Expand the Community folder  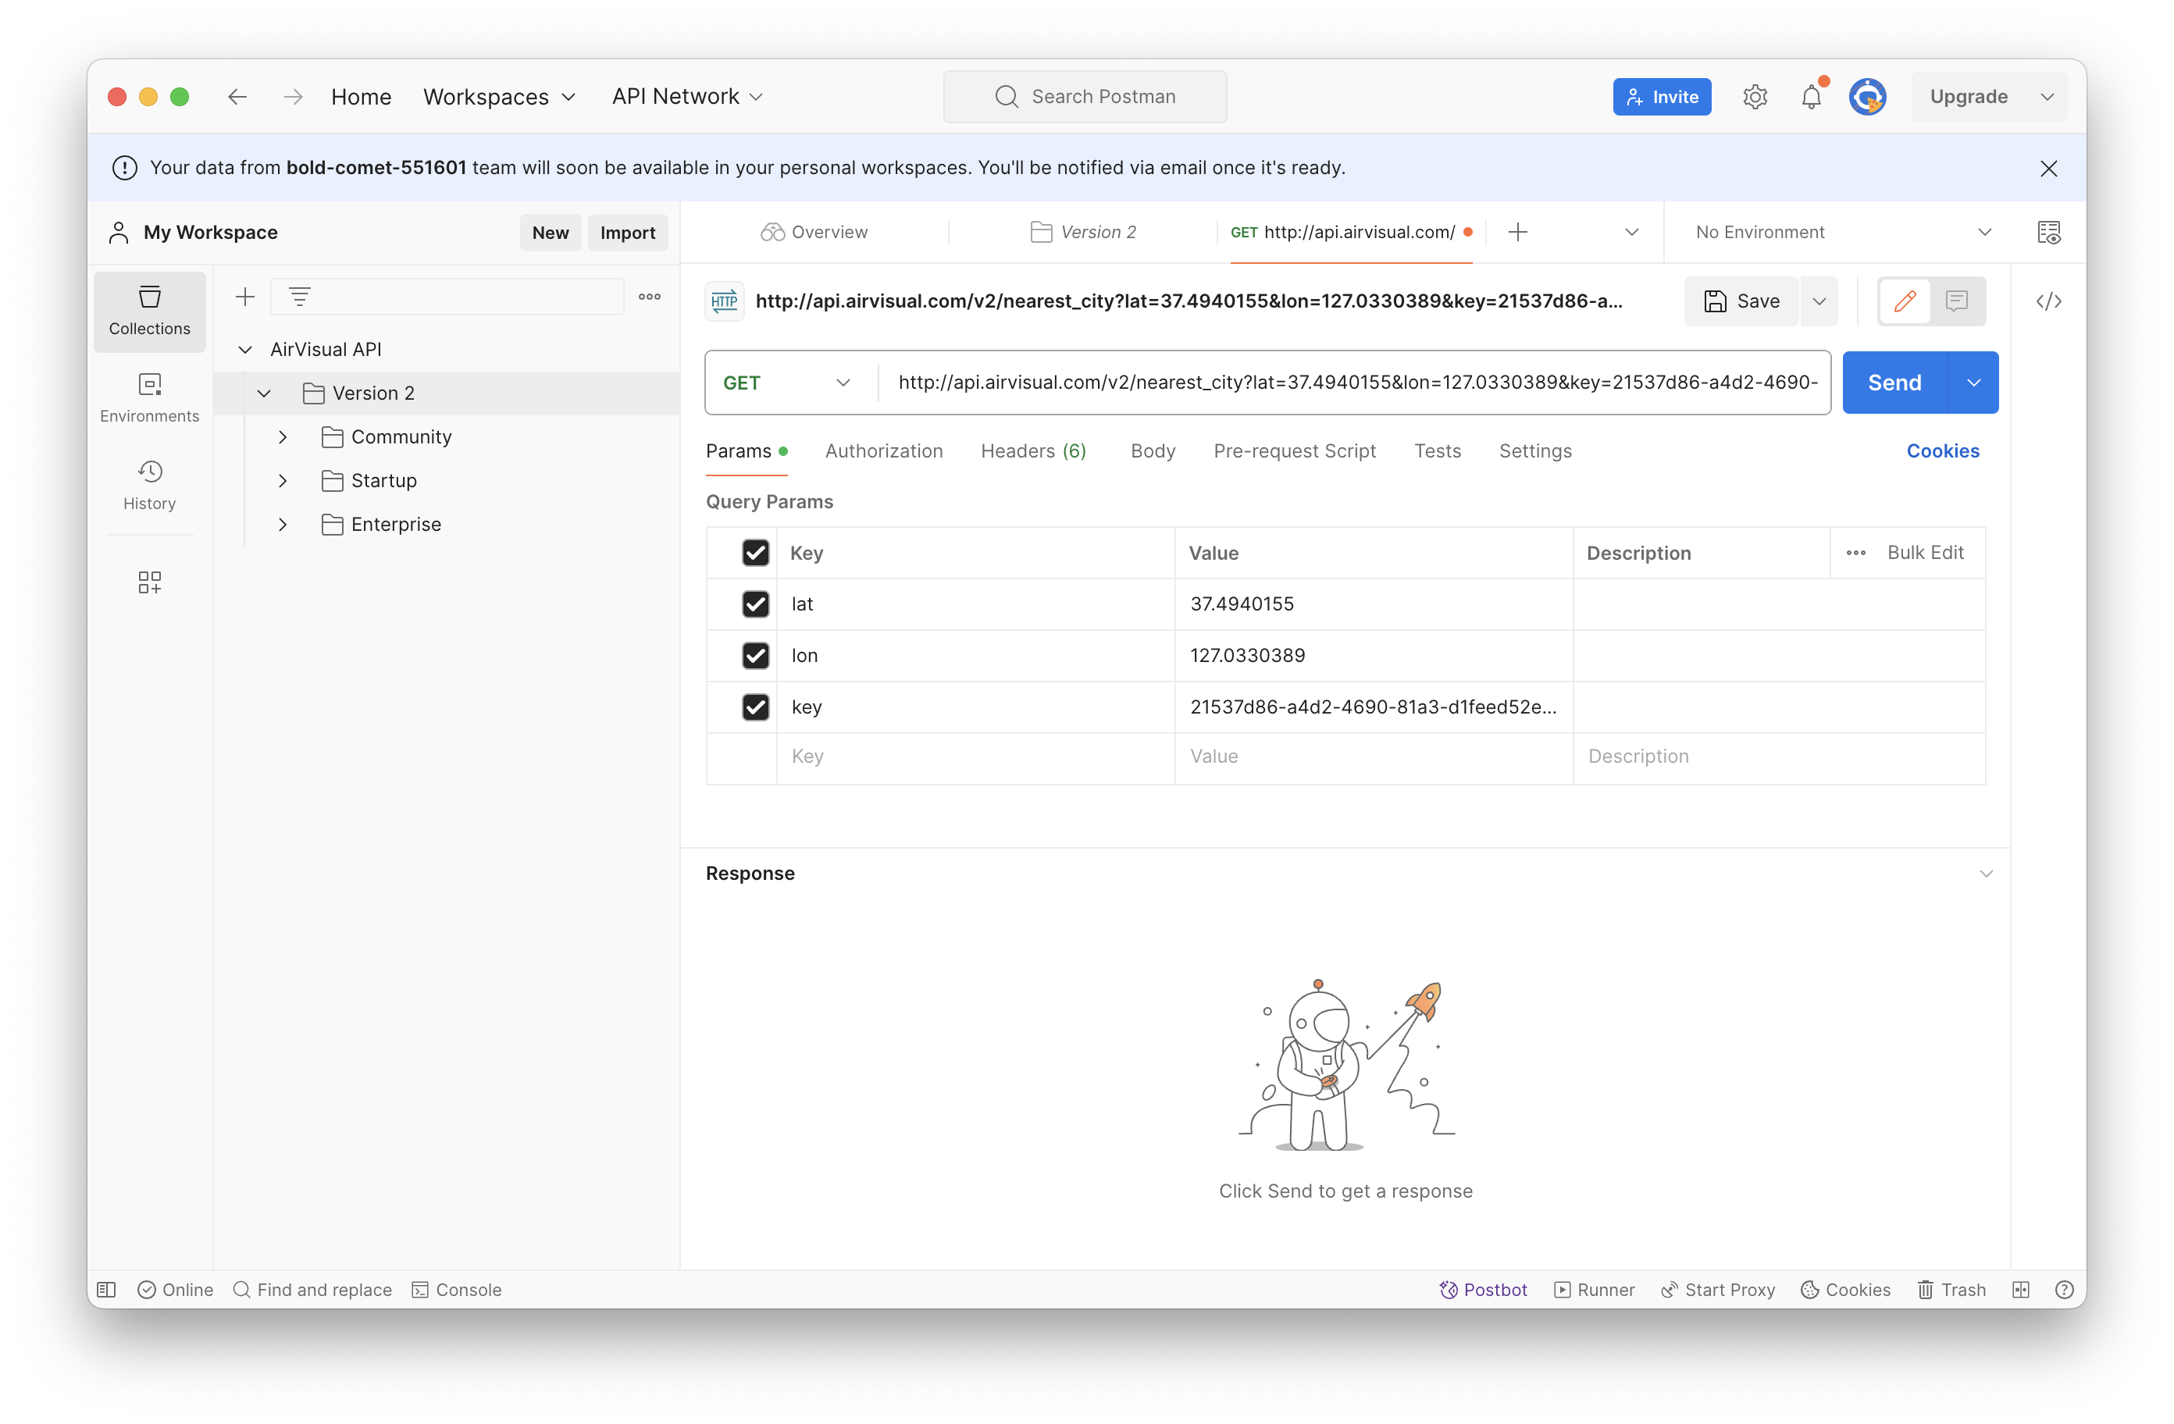point(283,436)
